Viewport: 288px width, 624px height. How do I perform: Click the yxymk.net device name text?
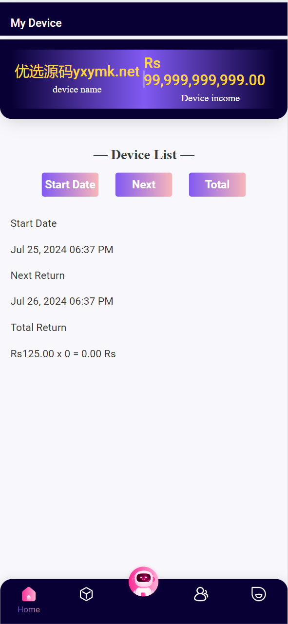click(x=77, y=72)
